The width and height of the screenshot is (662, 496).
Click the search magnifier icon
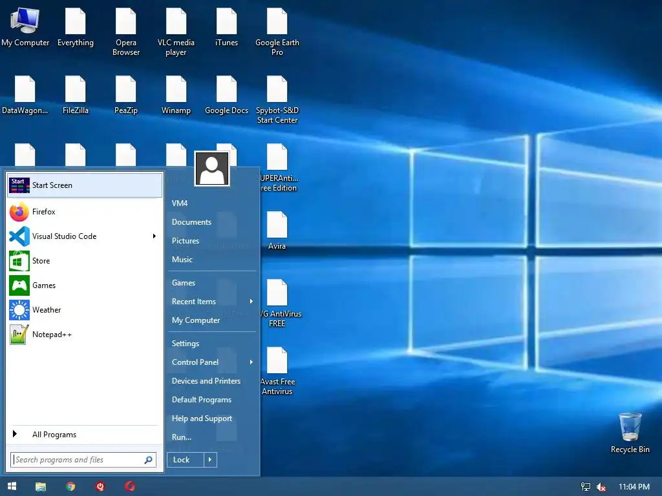(x=149, y=460)
